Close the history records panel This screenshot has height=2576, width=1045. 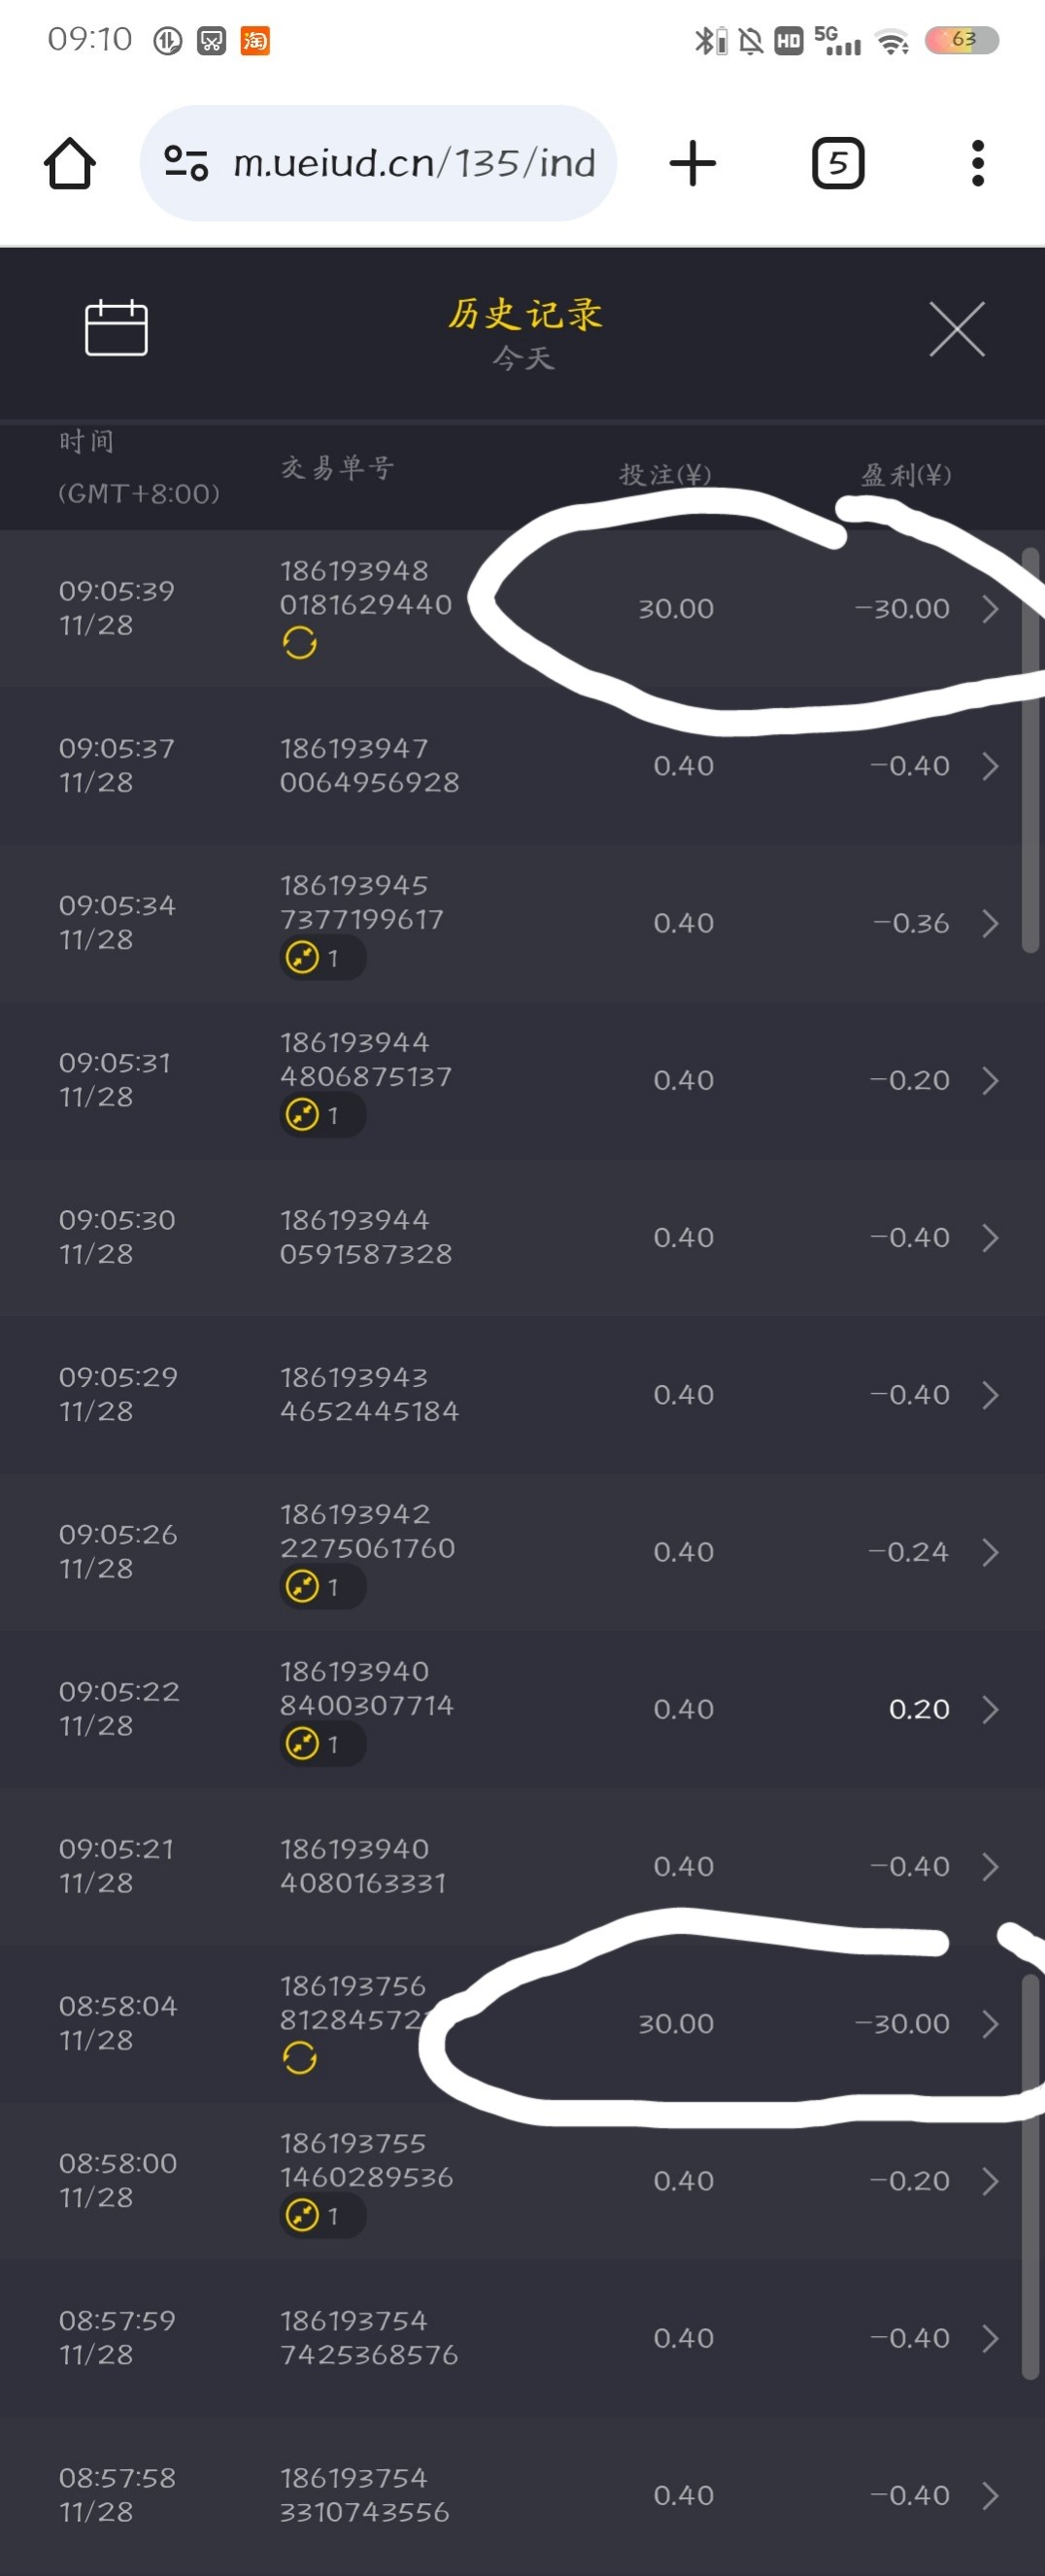pyautogui.click(x=956, y=329)
